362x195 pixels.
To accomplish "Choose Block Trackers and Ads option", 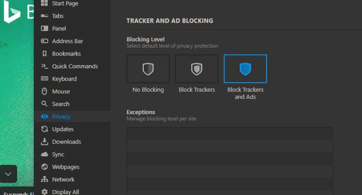I will (245, 69).
